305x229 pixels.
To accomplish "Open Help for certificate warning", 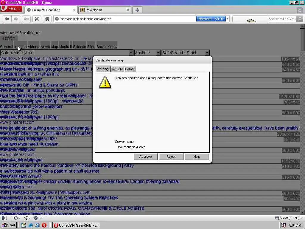I will click(197, 157).
